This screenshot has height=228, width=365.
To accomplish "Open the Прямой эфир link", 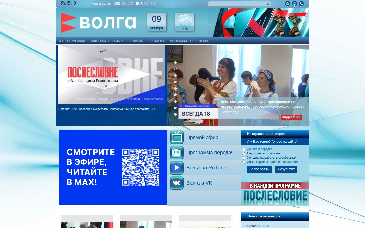I will coord(202,137).
